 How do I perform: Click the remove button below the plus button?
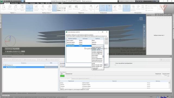106,43
